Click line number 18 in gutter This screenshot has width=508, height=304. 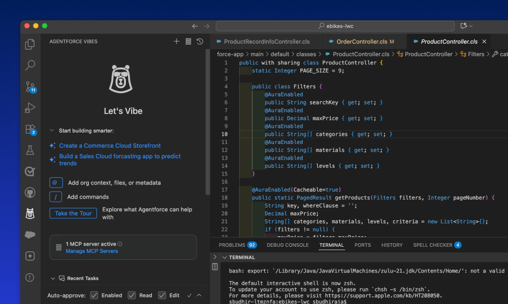(224, 198)
